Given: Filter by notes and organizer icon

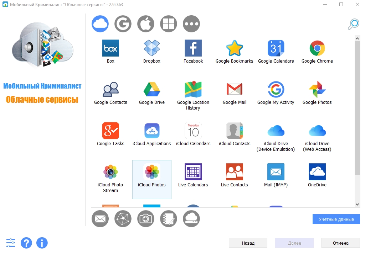Looking at the screenshot, I should 169,219.
